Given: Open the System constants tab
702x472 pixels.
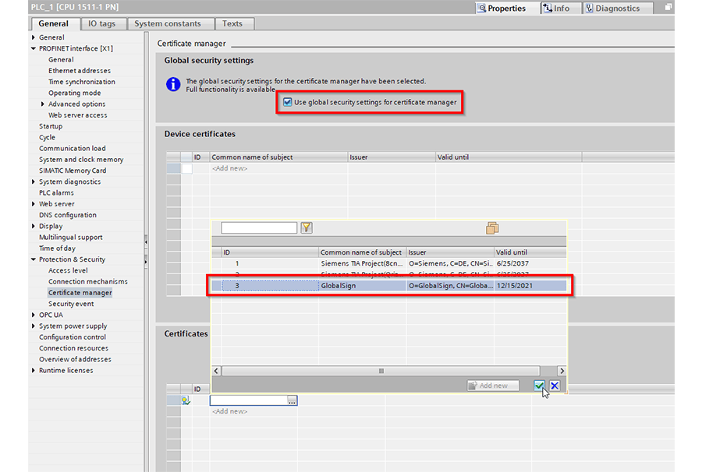Looking at the screenshot, I should [168, 23].
